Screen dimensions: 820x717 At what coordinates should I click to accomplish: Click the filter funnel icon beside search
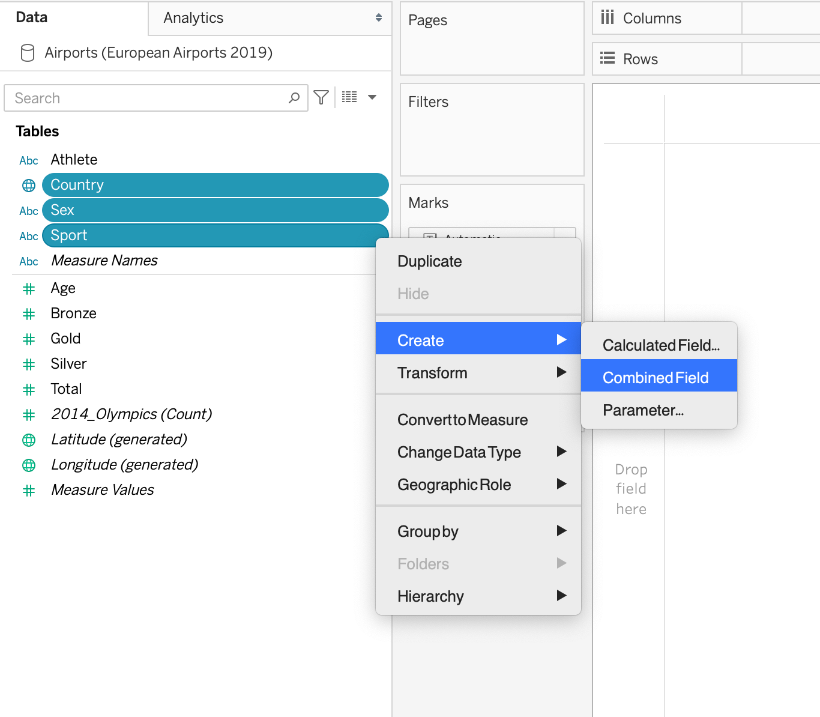point(321,97)
